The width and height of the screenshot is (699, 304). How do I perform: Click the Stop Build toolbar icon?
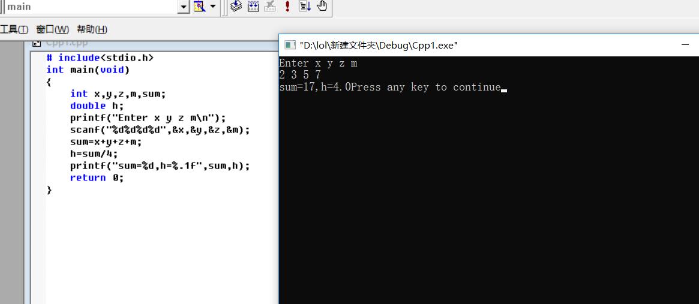click(270, 6)
